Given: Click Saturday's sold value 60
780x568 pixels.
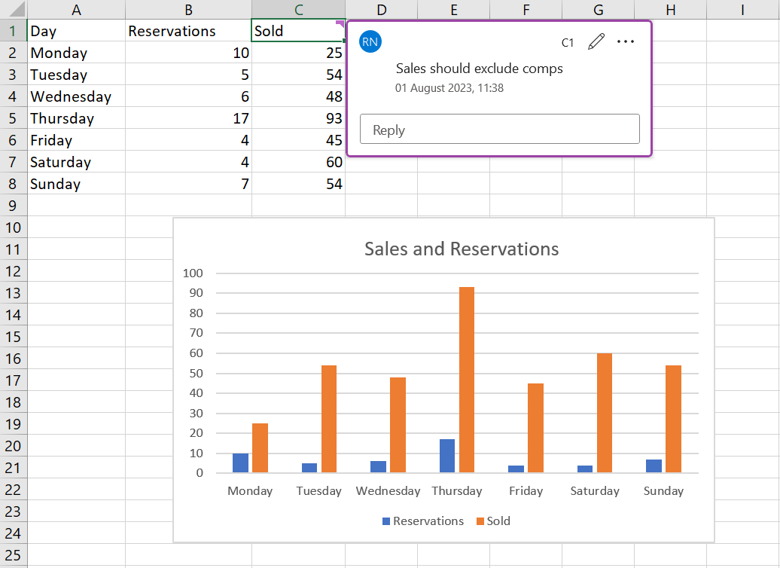Looking at the screenshot, I should pos(298,162).
